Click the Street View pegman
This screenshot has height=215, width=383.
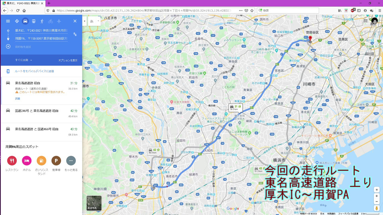[377, 208]
